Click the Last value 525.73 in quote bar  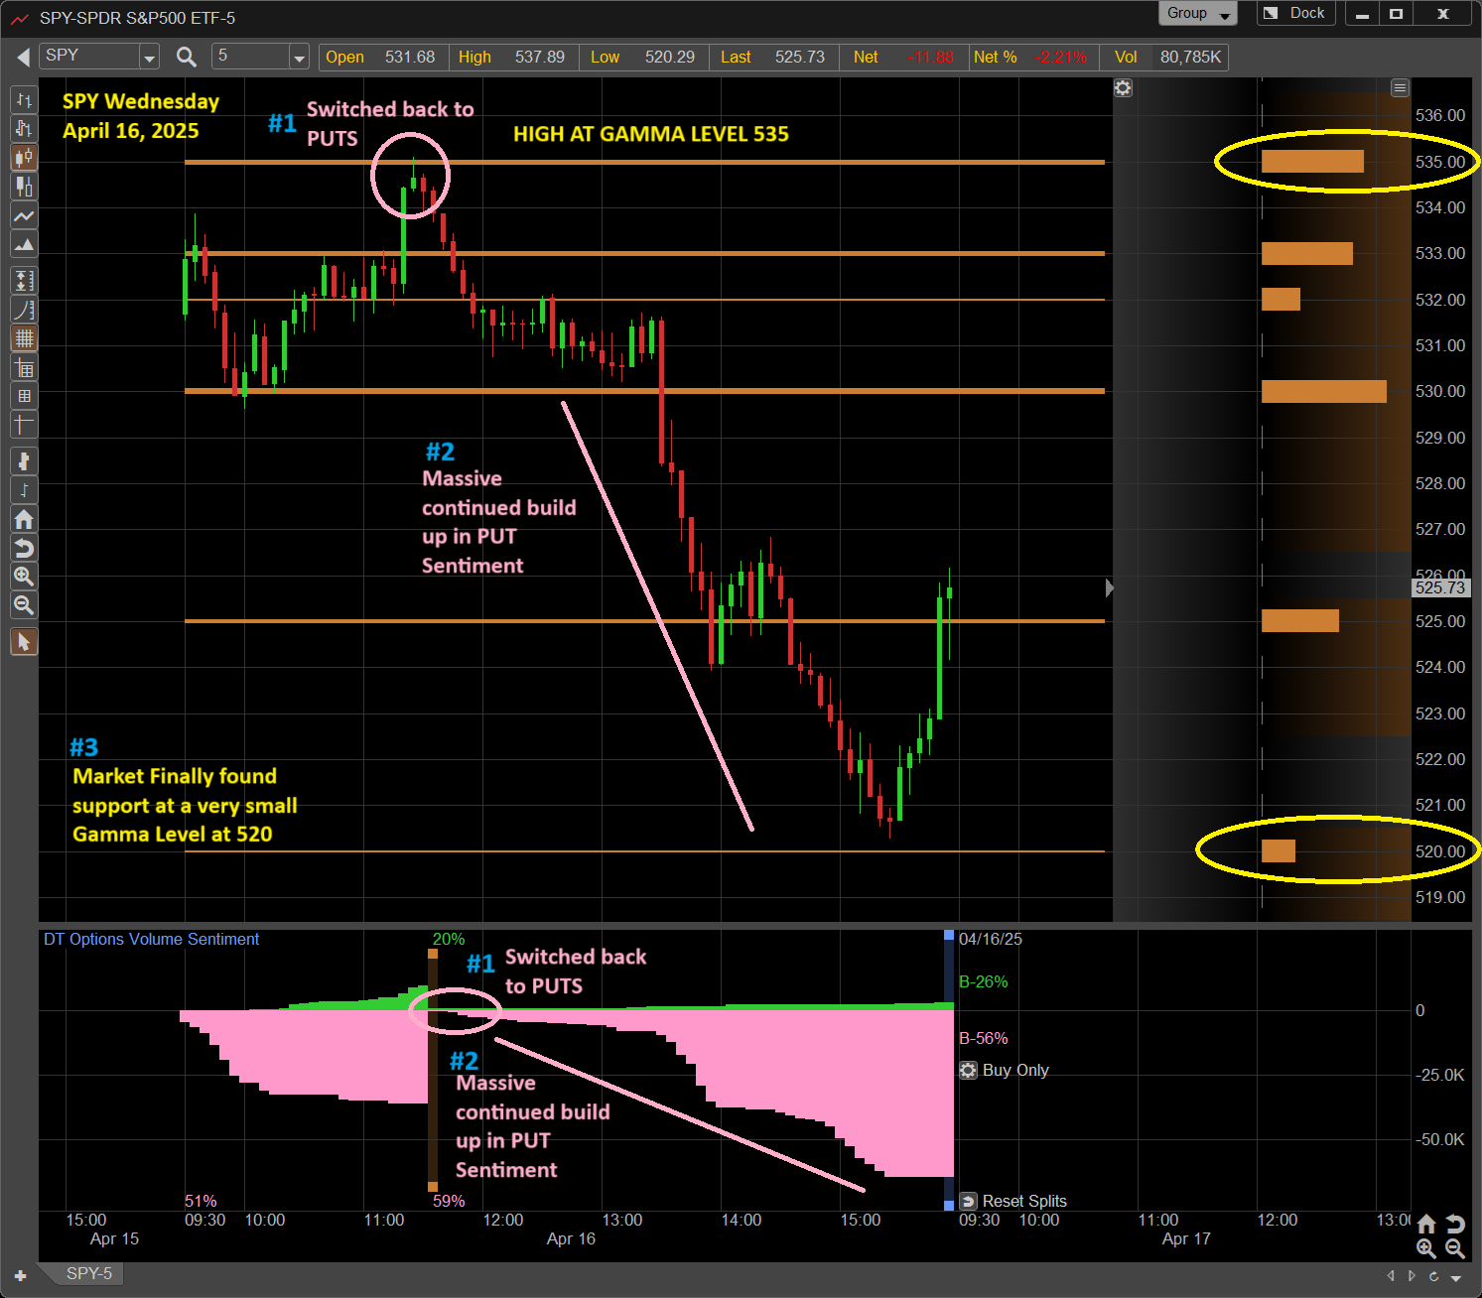point(800,57)
